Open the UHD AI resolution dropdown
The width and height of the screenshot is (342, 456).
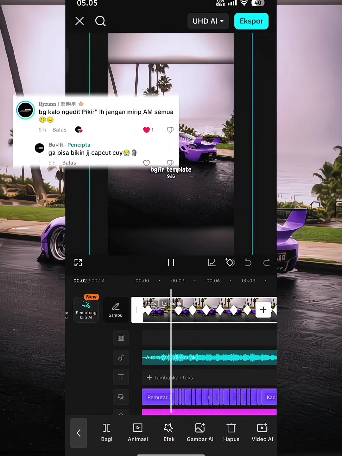tap(208, 21)
